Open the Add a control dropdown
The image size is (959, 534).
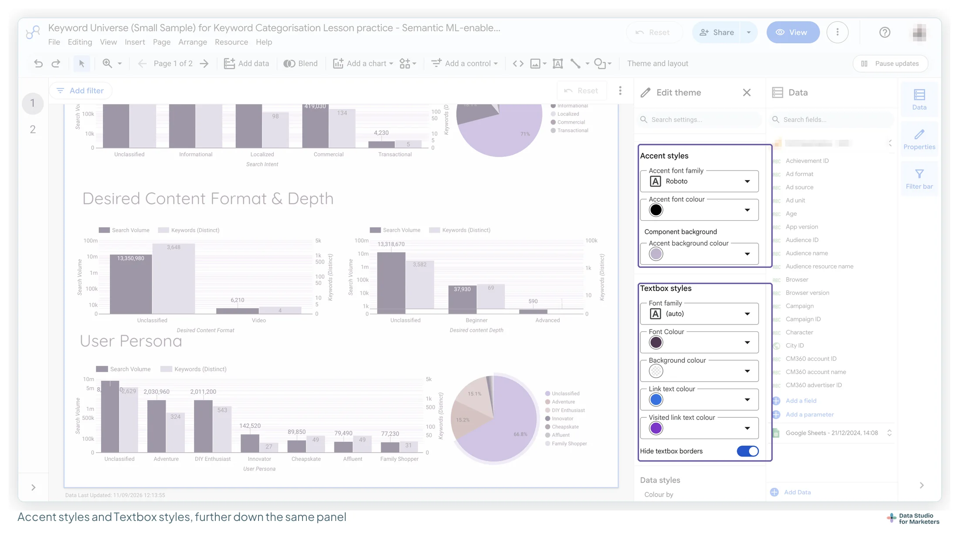465,64
